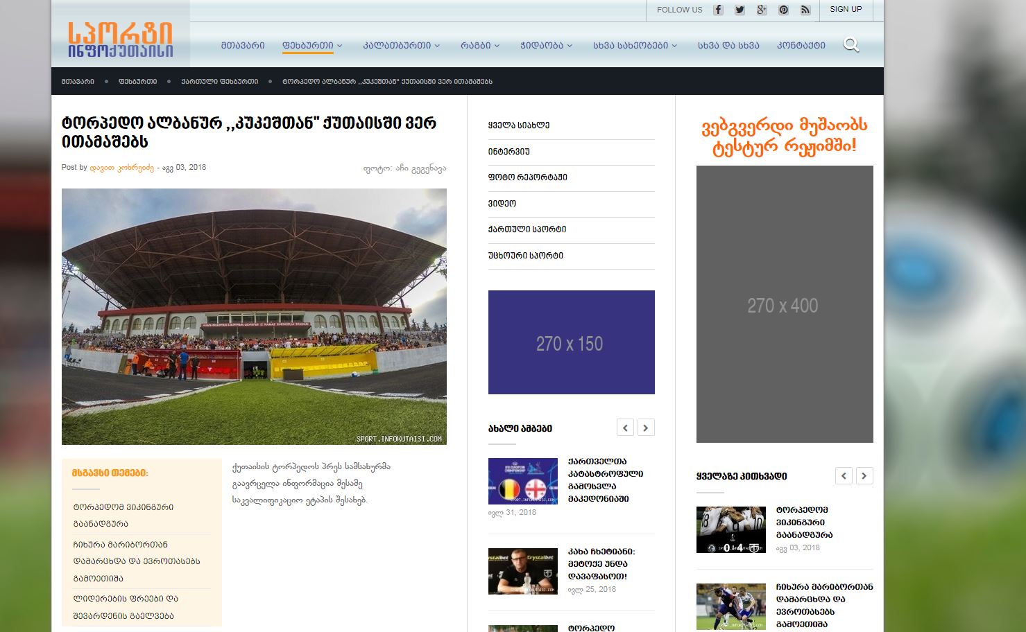Screen dimensions: 1026x632
Task: Open the კახა ჩხეტიანი news thumbnail
Action: (x=523, y=572)
